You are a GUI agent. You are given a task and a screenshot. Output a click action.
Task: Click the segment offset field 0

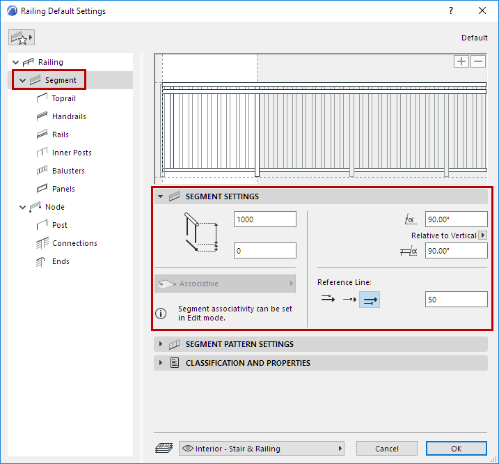tap(264, 251)
